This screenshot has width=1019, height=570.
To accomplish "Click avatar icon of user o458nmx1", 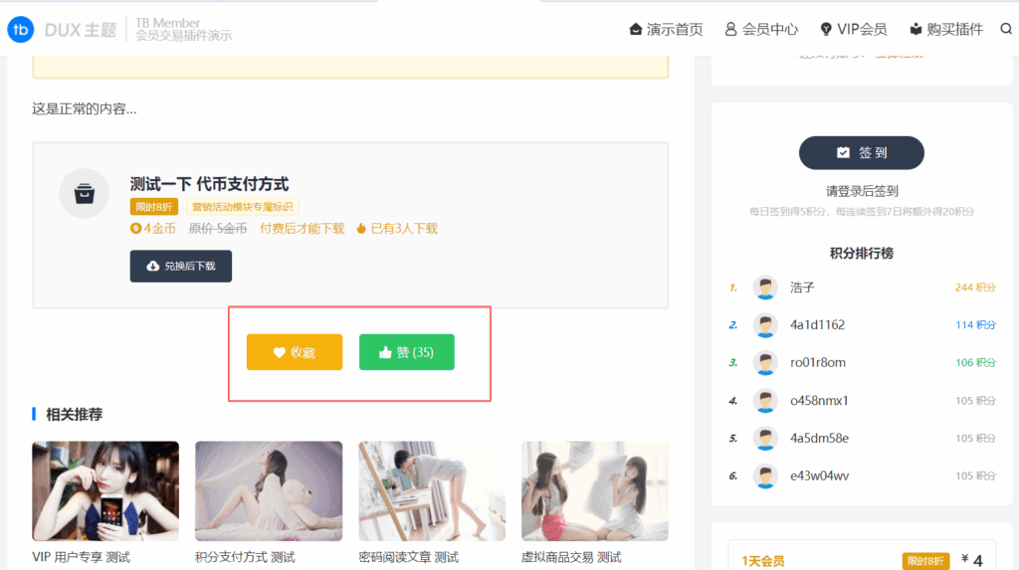I will pyautogui.click(x=764, y=401).
